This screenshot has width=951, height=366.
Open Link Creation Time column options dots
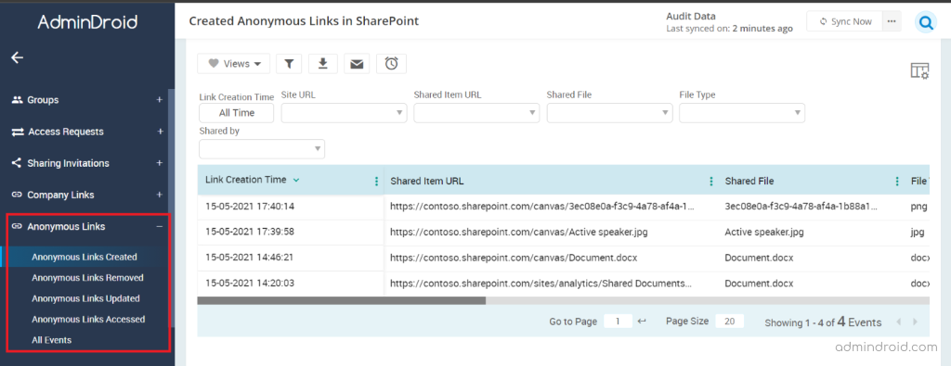pyautogui.click(x=377, y=181)
